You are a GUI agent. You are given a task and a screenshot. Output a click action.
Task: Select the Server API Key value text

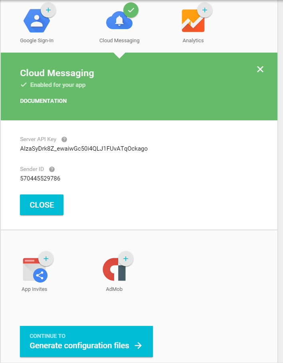point(84,149)
